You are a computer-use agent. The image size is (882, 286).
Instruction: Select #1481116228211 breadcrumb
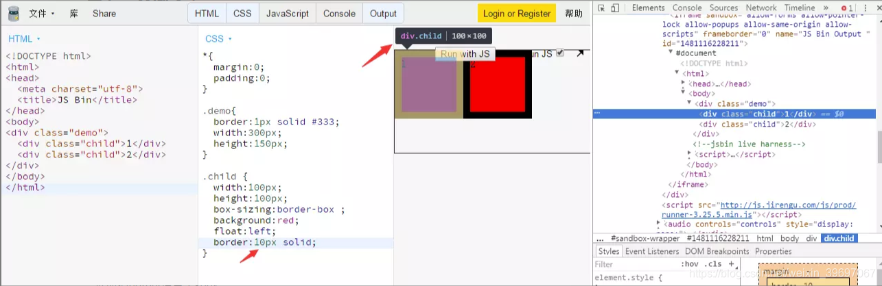coord(718,239)
